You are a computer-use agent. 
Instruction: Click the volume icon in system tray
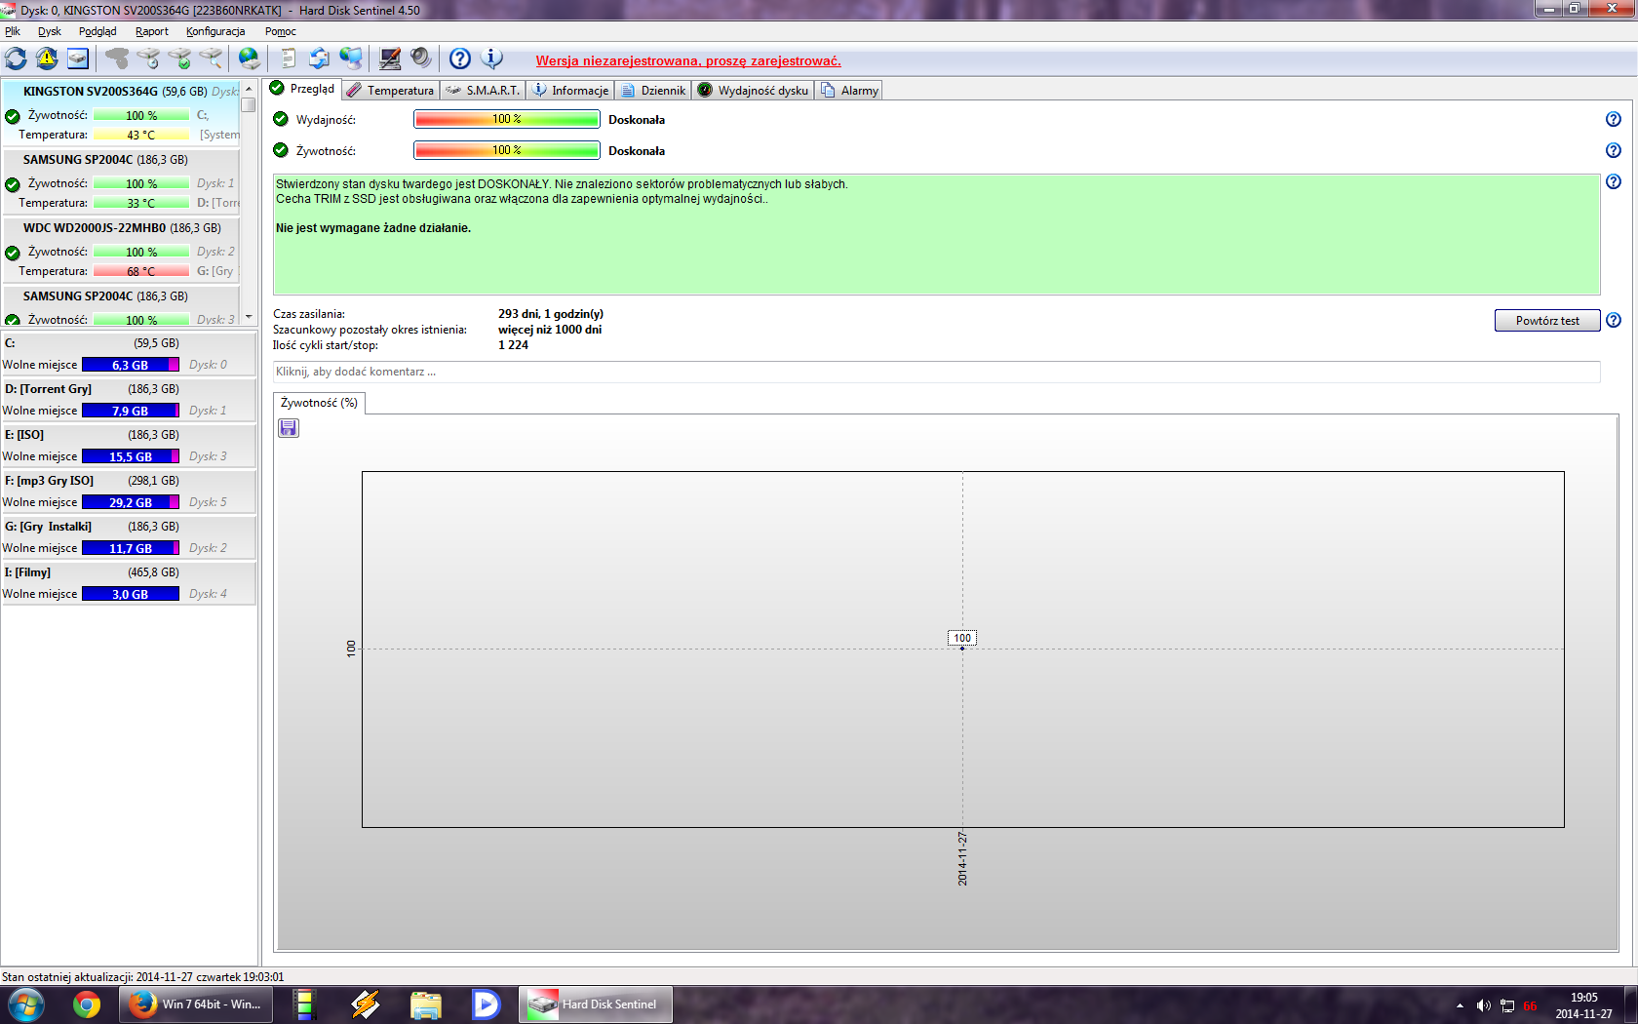(x=1483, y=1005)
